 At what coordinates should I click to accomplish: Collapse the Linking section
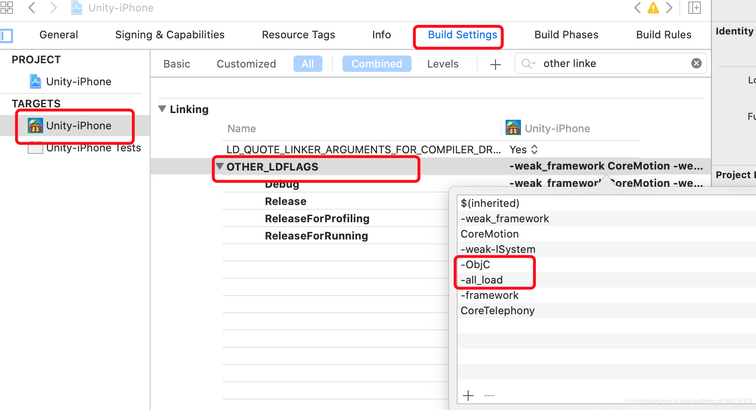(163, 109)
